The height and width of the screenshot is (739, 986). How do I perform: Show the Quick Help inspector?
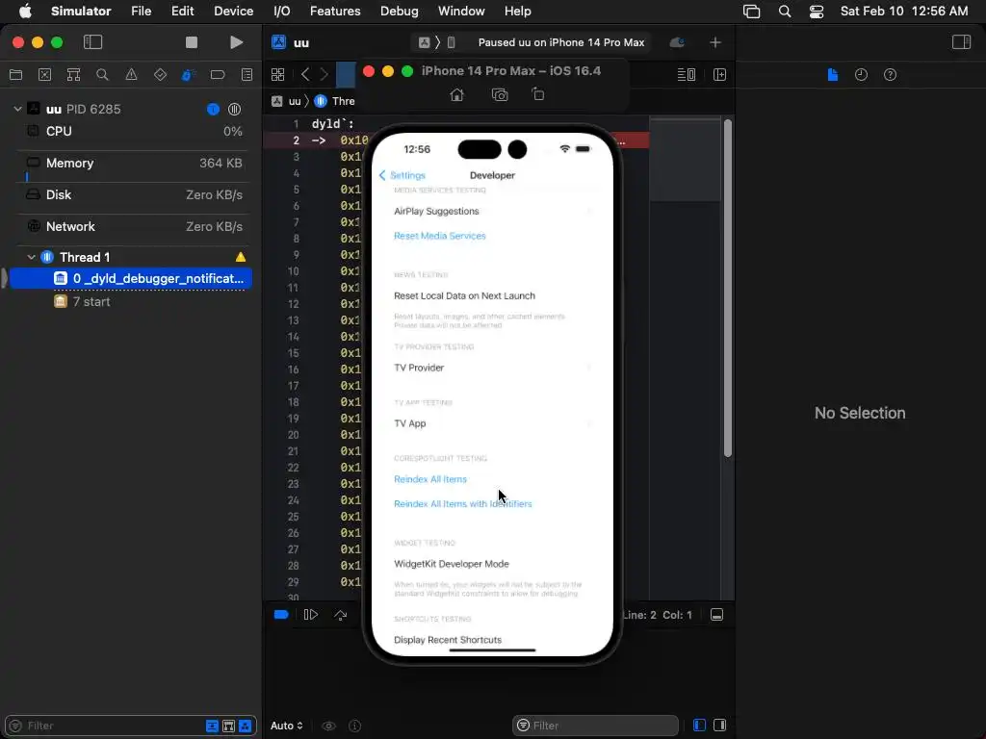pos(890,75)
